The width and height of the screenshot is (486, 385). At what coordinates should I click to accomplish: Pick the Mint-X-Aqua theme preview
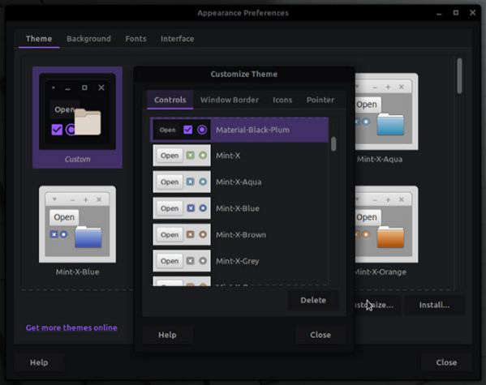click(x=386, y=118)
